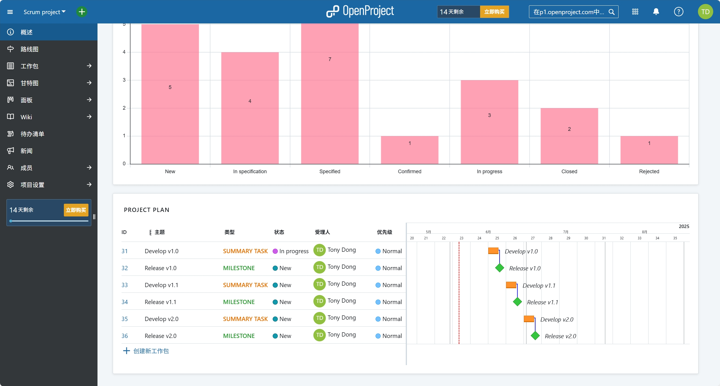Open 项目设置 sidebar item
The image size is (720, 386).
[41, 185]
